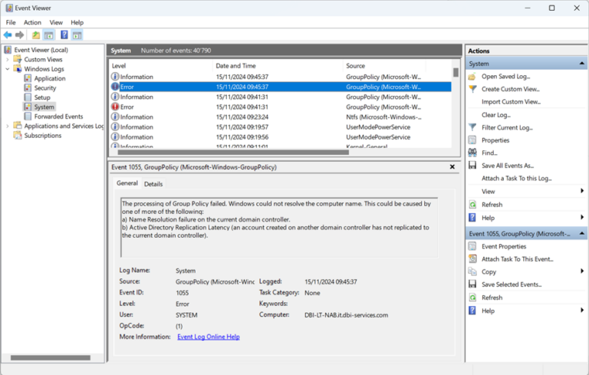589x375 pixels.
Task: Click the blue Help icon in toolbar
Action: tap(64, 35)
